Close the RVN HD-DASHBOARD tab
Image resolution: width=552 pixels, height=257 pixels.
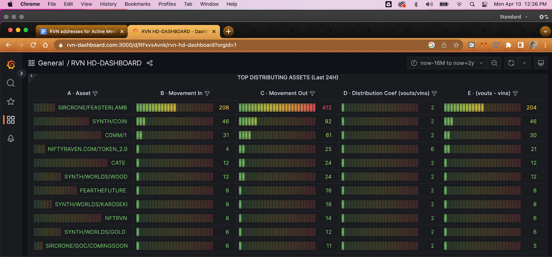coord(214,31)
